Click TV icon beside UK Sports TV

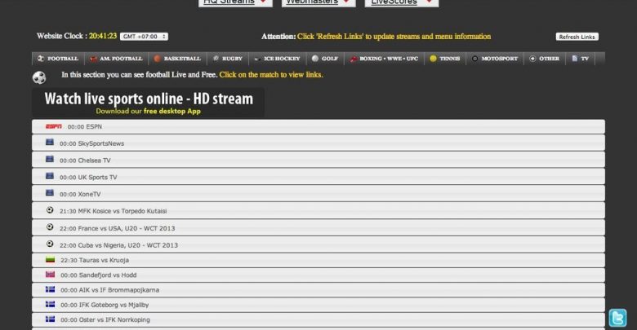coord(50,176)
